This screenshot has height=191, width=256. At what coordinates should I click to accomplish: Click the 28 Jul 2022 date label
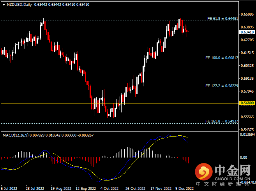tap(34, 188)
